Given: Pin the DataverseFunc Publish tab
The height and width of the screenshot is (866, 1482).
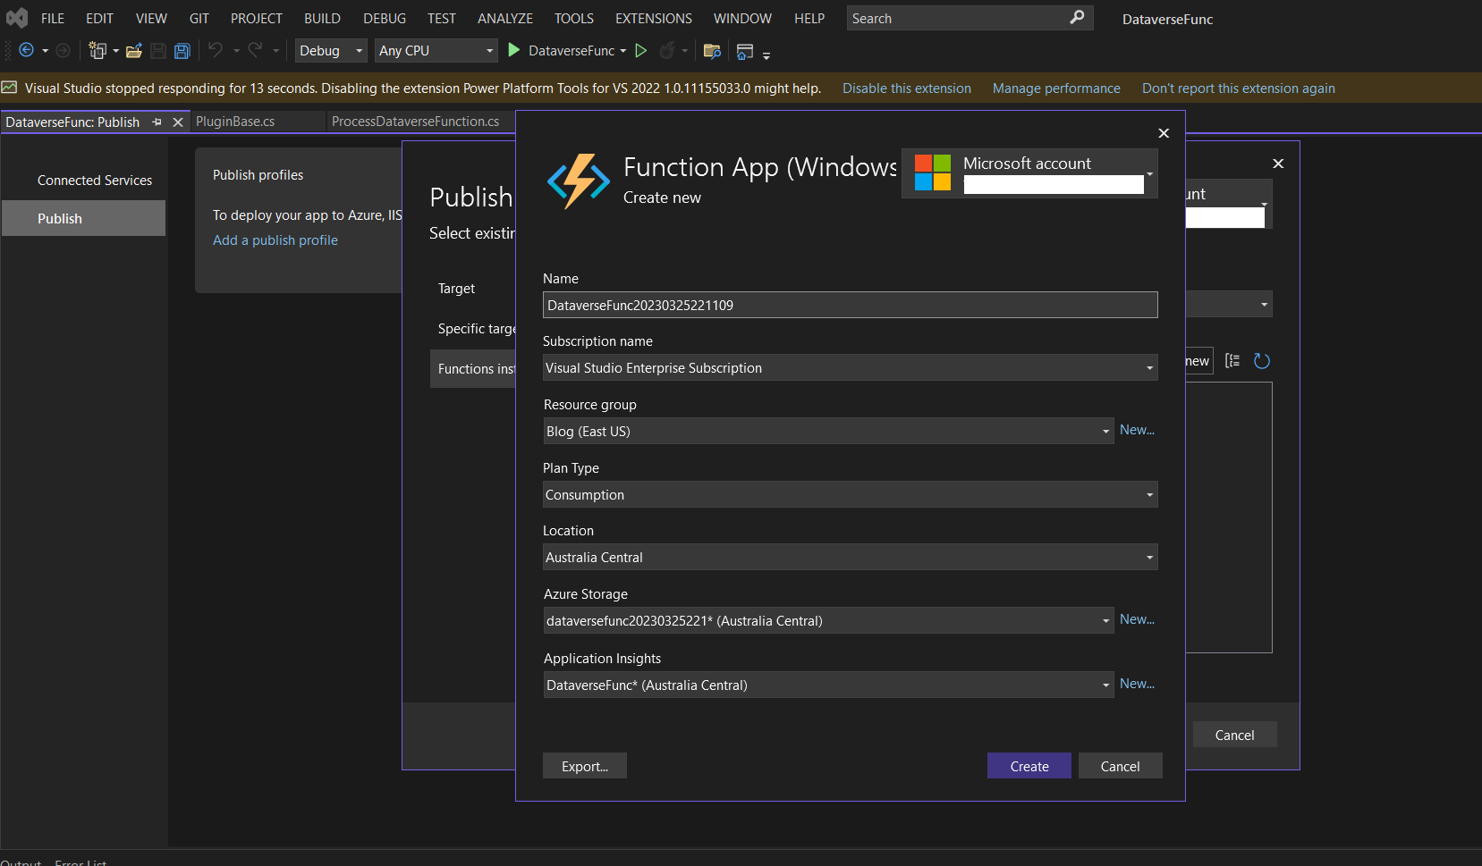Looking at the screenshot, I should coord(157,122).
